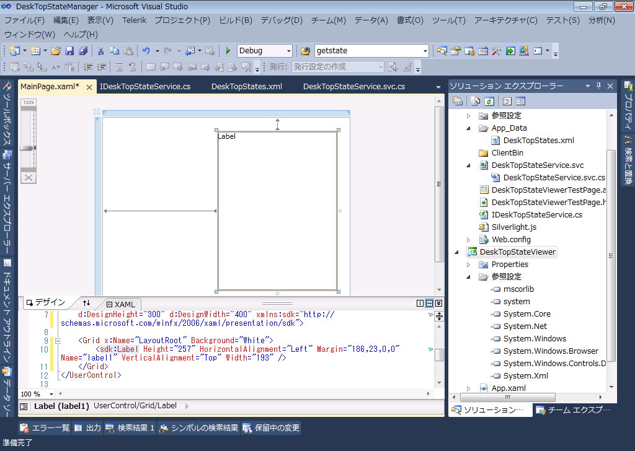The width and height of the screenshot is (635, 451).
Task: Click UserControl/Grid/Label breadcrumb path
Action: point(135,406)
